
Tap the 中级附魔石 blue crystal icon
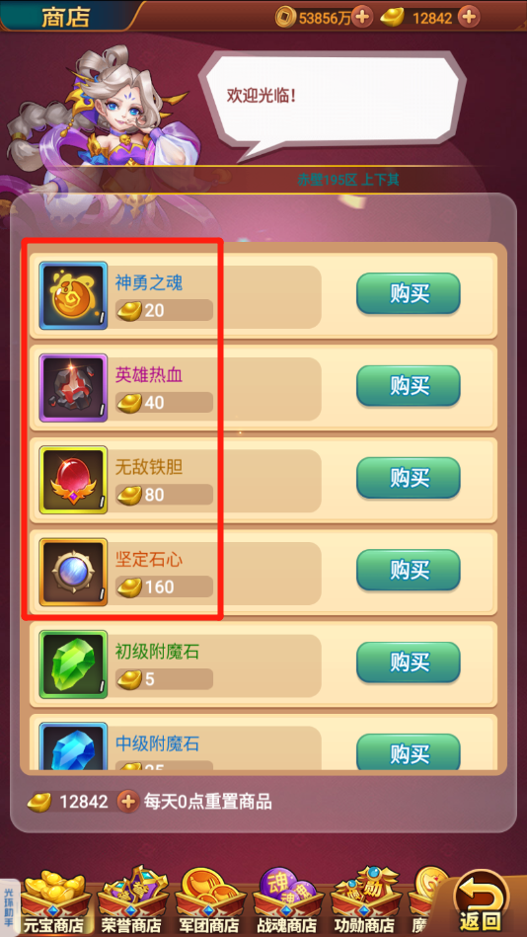pos(73,746)
